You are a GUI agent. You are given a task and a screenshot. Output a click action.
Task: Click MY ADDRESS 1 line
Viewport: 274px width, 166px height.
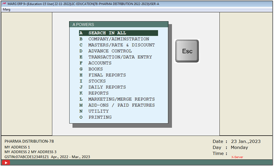(x=17, y=147)
